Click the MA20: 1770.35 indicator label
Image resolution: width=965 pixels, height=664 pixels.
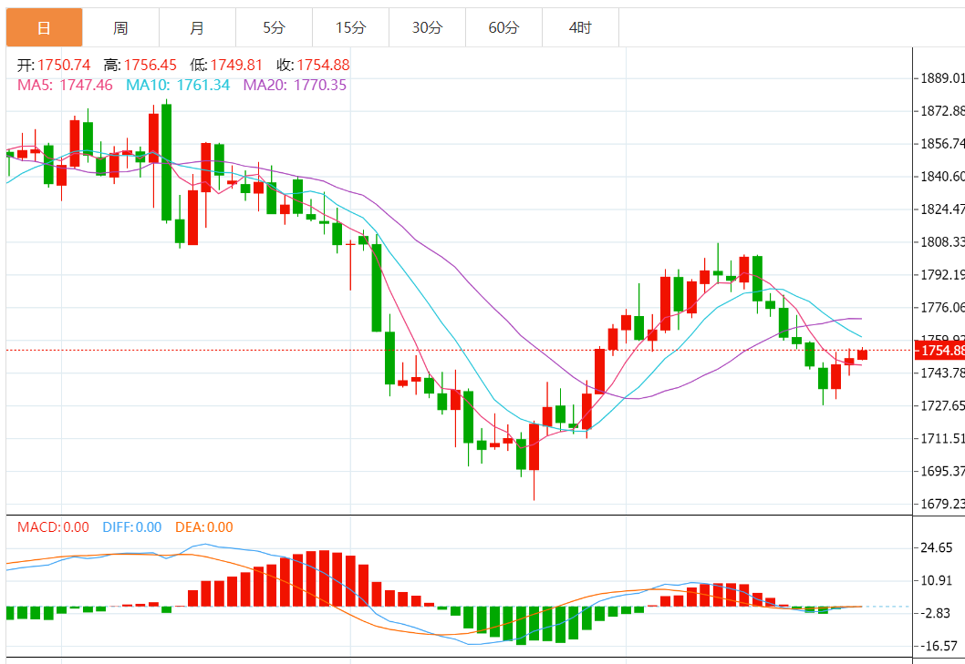(295, 85)
